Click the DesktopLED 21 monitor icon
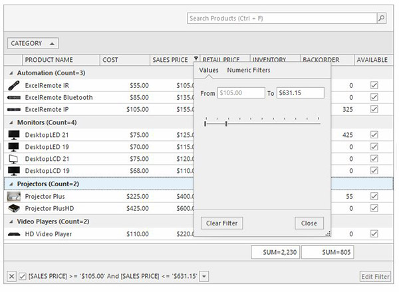 13,135
